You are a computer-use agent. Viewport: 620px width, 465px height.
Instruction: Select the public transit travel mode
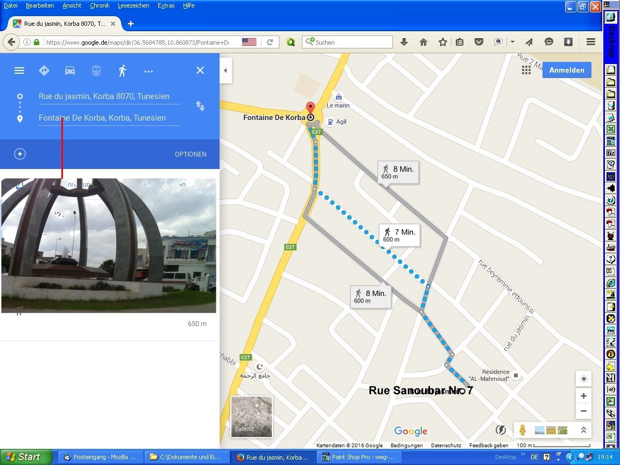96,71
